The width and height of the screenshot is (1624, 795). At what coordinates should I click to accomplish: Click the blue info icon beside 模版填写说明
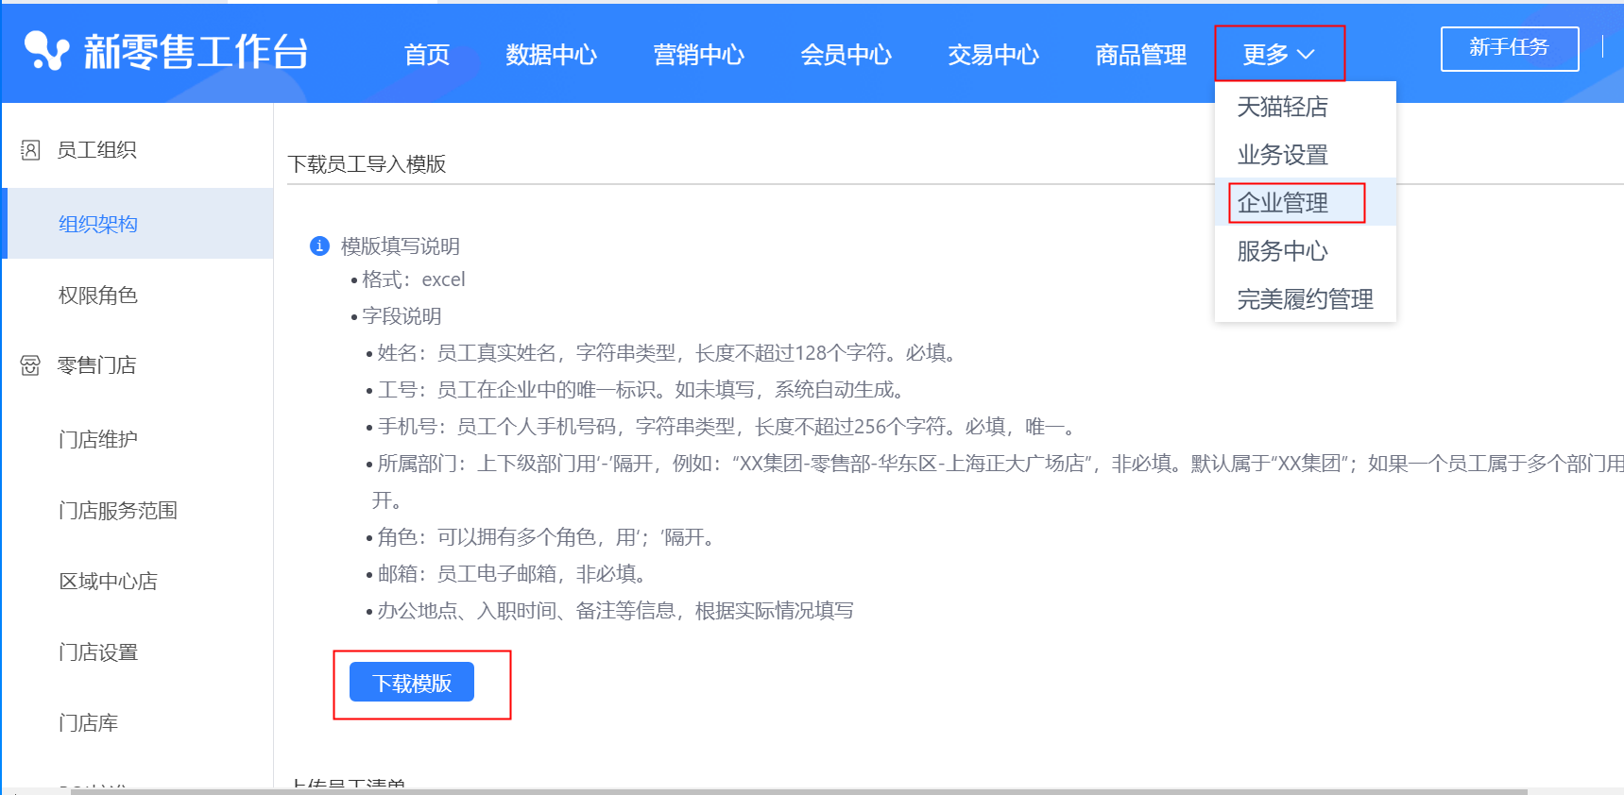click(319, 246)
